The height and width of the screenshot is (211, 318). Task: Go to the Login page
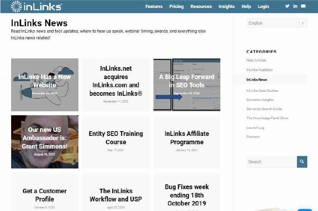pos(263,6)
